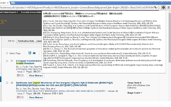Open the Chrome hamburger menu

click(169, 7)
